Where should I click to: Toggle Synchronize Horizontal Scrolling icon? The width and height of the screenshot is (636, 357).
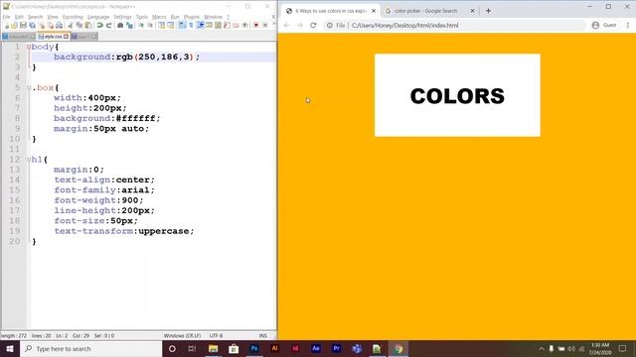(x=170, y=26)
